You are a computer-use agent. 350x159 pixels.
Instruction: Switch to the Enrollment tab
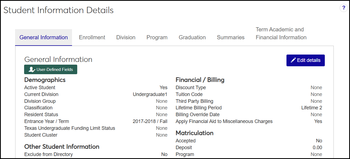pos(92,37)
